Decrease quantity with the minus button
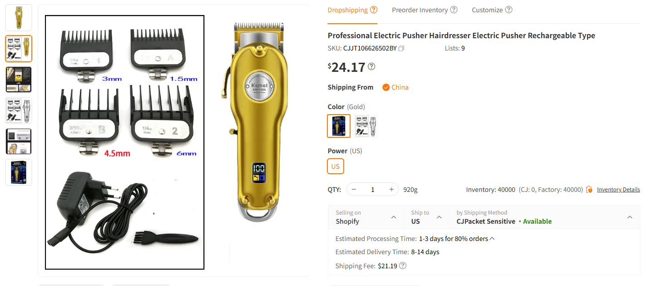Viewport: 648px width, 286px height. point(354,189)
